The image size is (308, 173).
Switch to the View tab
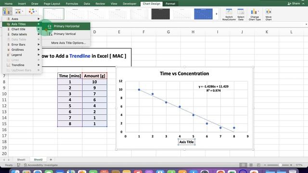pos(114,4)
